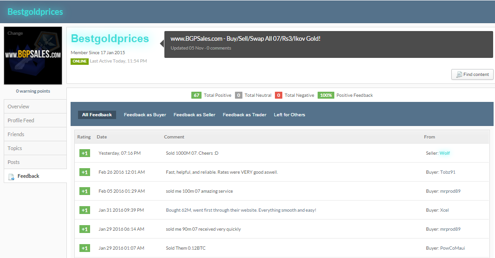
Task: Show Feedback as Buyer
Action: pos(145,115)
